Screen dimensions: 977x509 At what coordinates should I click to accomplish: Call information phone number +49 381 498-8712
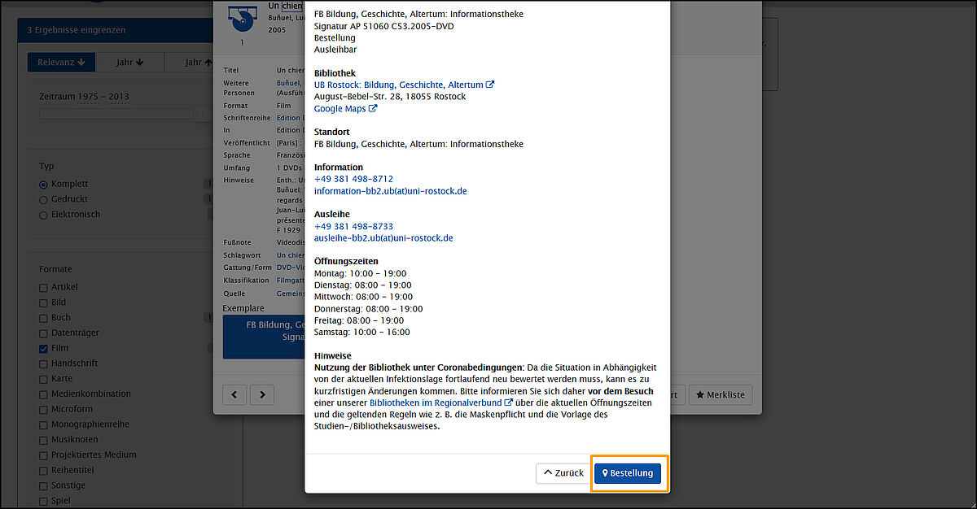(x=353, y=179)
